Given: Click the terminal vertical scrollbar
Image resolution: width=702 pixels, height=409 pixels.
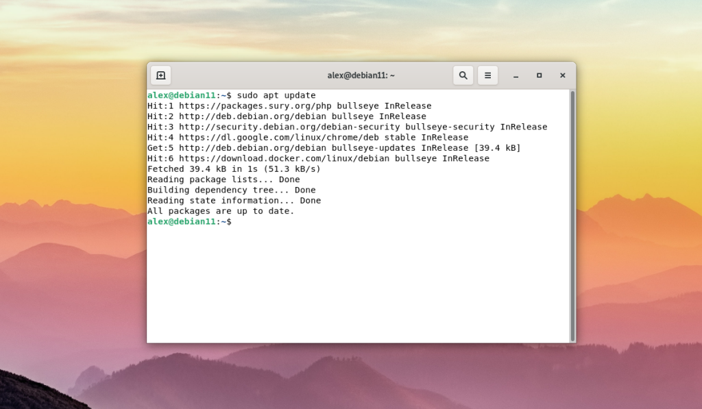Looking at the screenshot, I should (x=572, y=216).
